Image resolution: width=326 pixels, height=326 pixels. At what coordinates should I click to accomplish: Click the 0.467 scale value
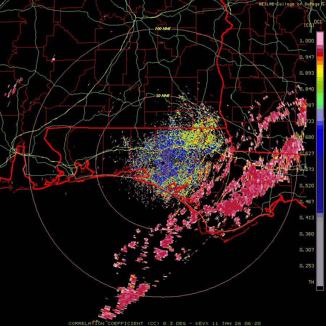tap(307, 201)
